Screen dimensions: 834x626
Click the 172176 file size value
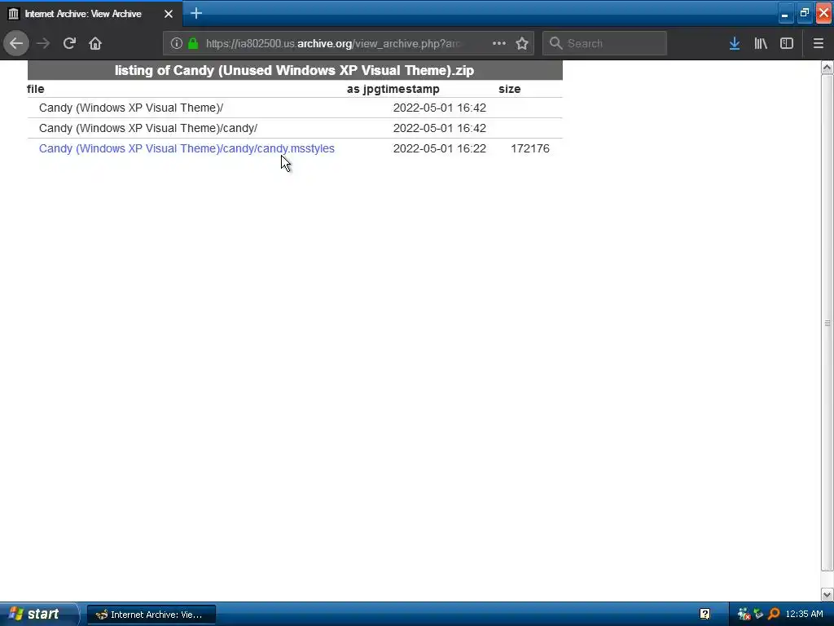(529, 148)
